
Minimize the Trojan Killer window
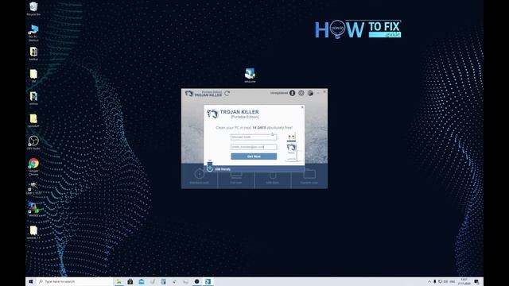pyautogui.click(x=318, y=93)
